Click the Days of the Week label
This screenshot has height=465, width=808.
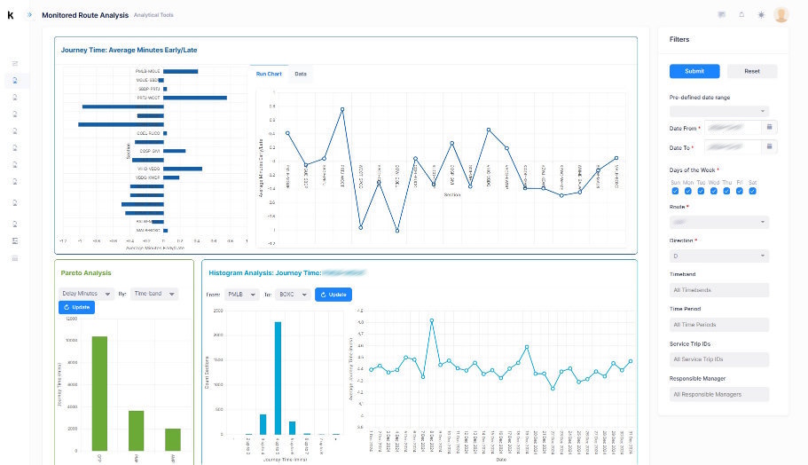692,169
